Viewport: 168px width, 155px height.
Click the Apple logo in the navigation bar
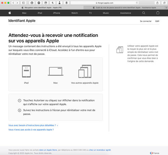(x=10, y=13)
